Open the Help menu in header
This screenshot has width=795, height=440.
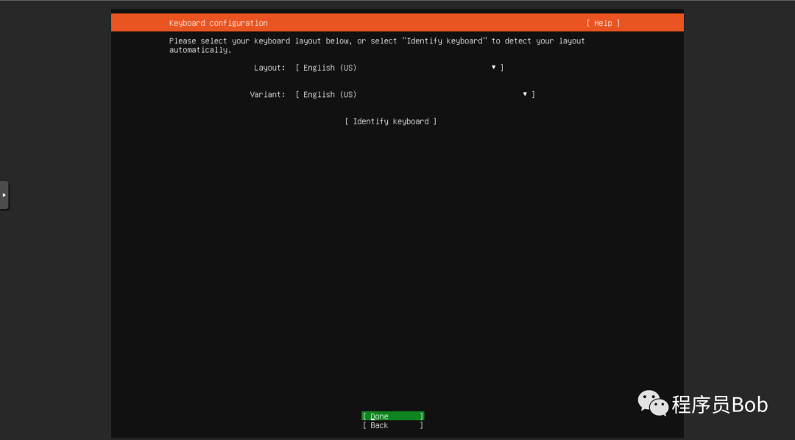tap(603, 23)
